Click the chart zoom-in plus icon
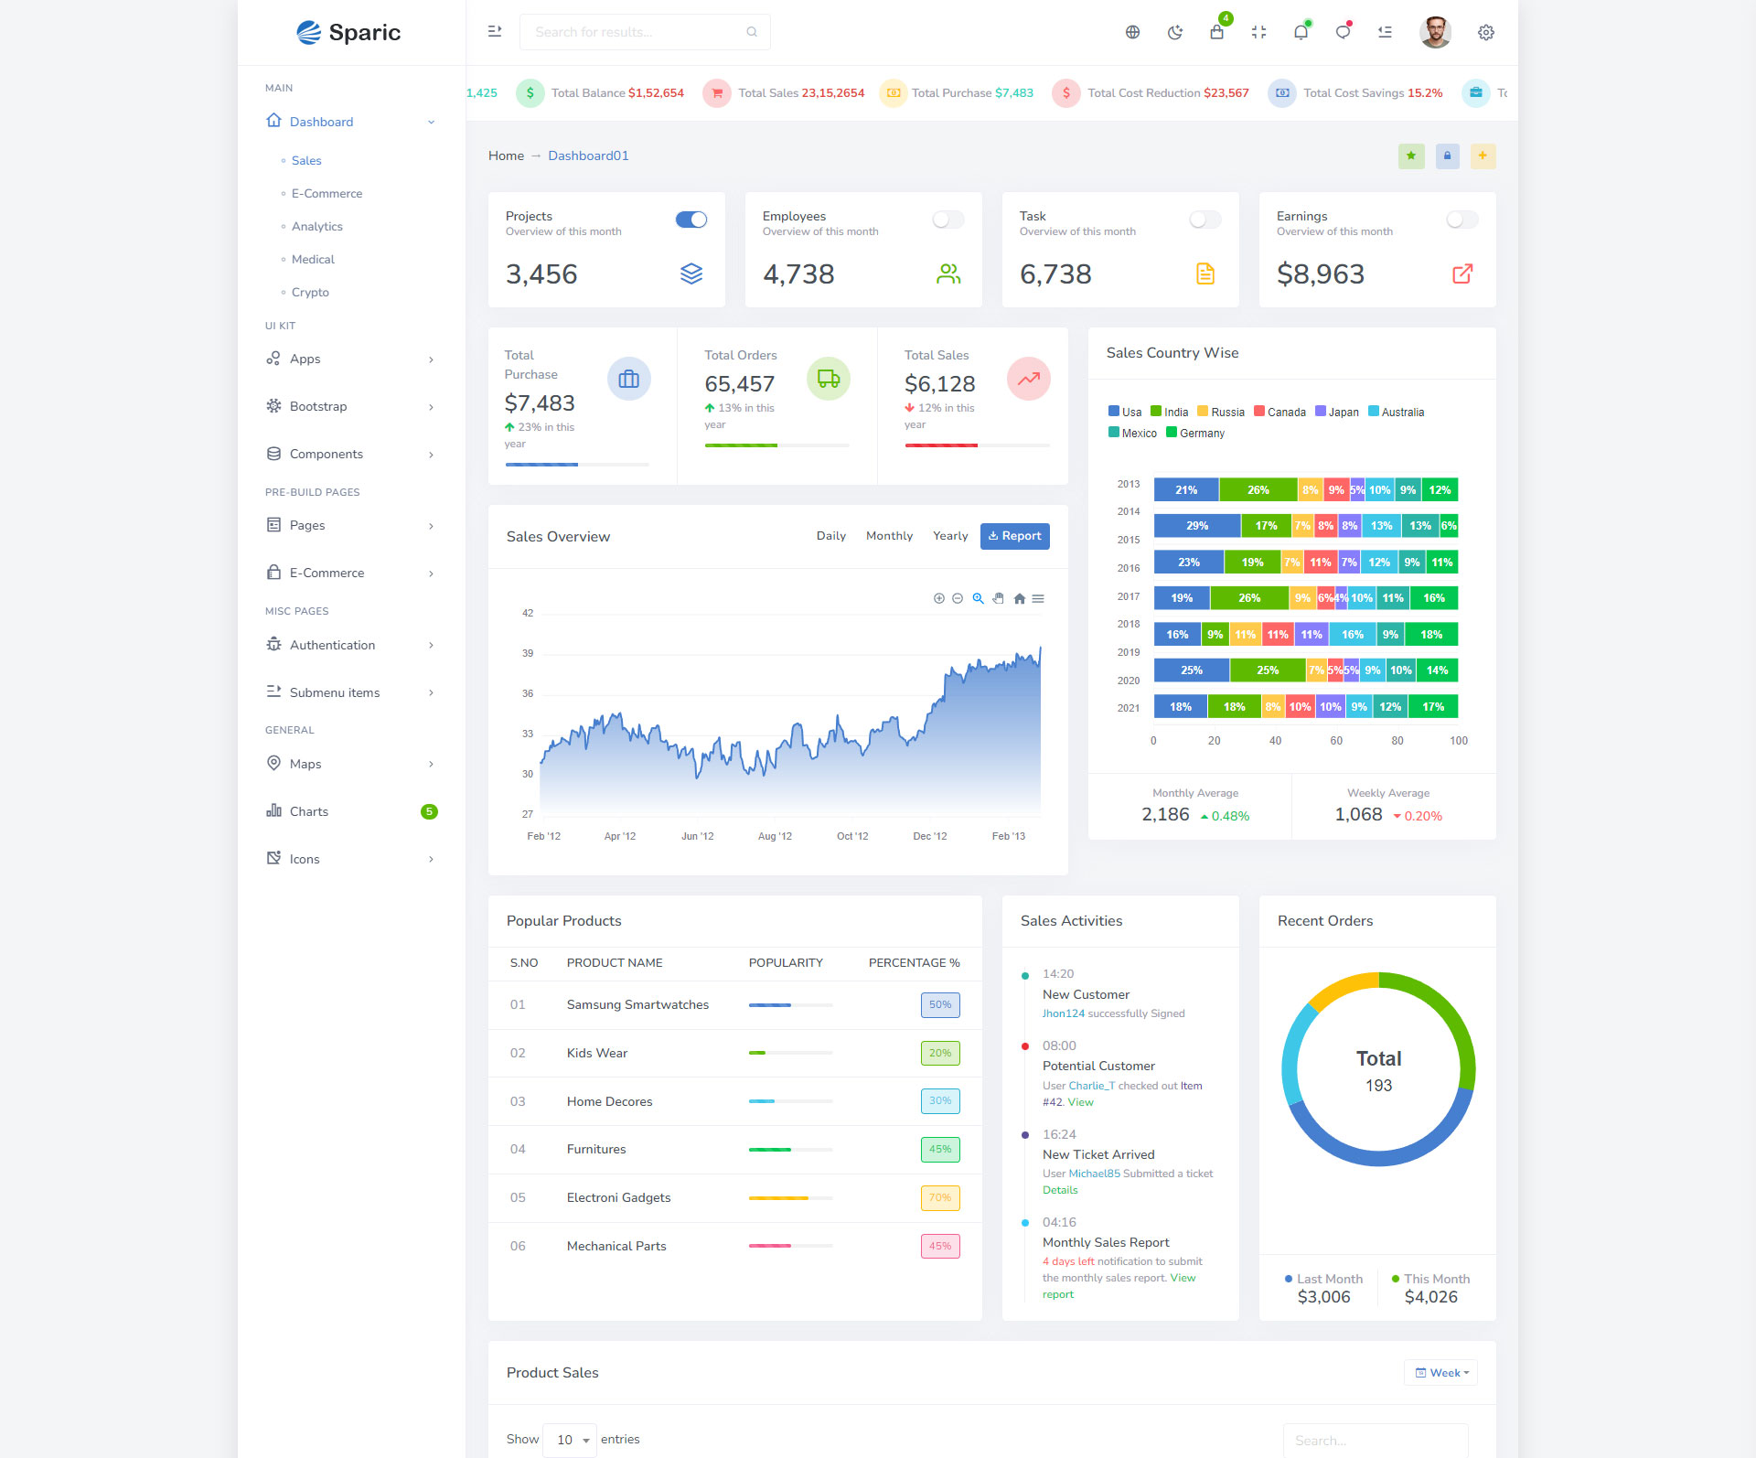 pos(938,598)
